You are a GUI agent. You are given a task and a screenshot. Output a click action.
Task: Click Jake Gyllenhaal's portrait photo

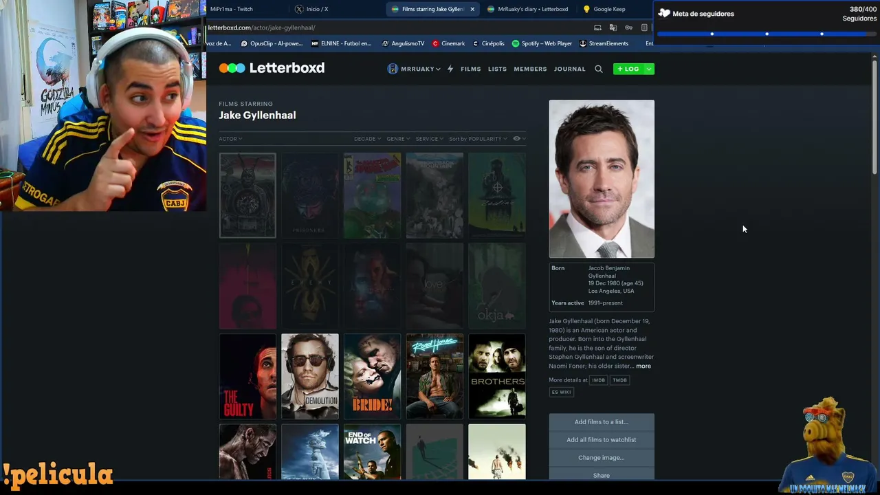[x=602, y=179]
